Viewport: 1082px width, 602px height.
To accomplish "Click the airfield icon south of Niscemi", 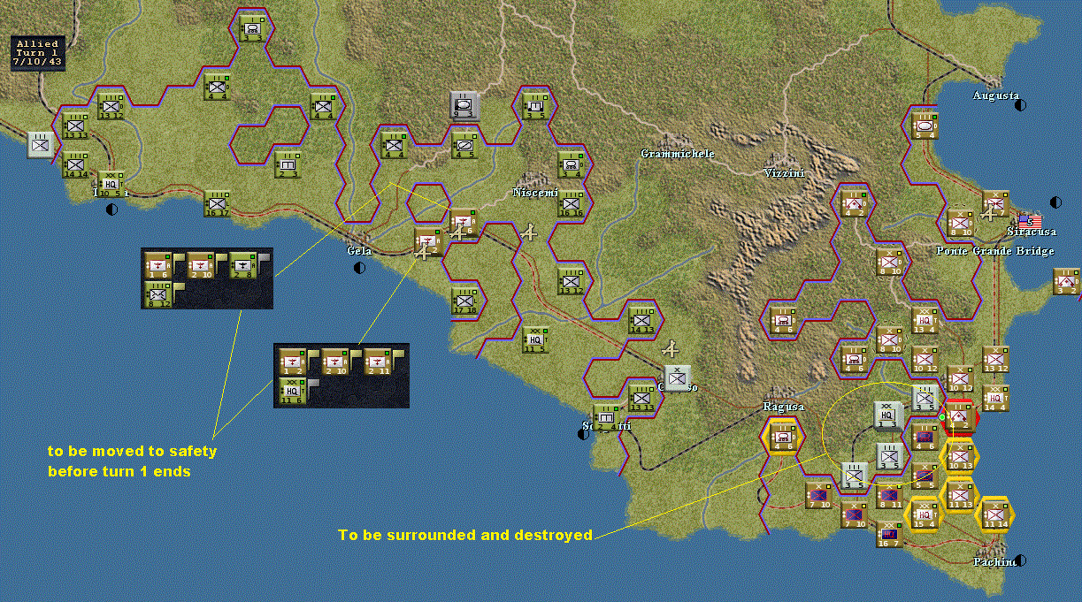I will click(529, 232).
